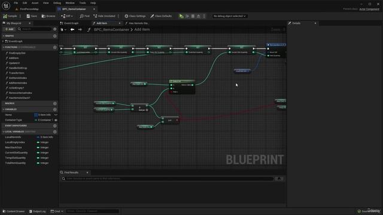Open the Window menu

70,3
